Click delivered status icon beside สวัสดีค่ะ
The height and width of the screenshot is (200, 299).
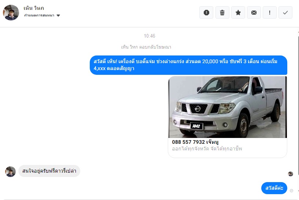(x=291, y=191)
